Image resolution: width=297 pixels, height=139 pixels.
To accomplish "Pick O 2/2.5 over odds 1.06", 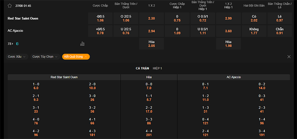I will (126, 18).
